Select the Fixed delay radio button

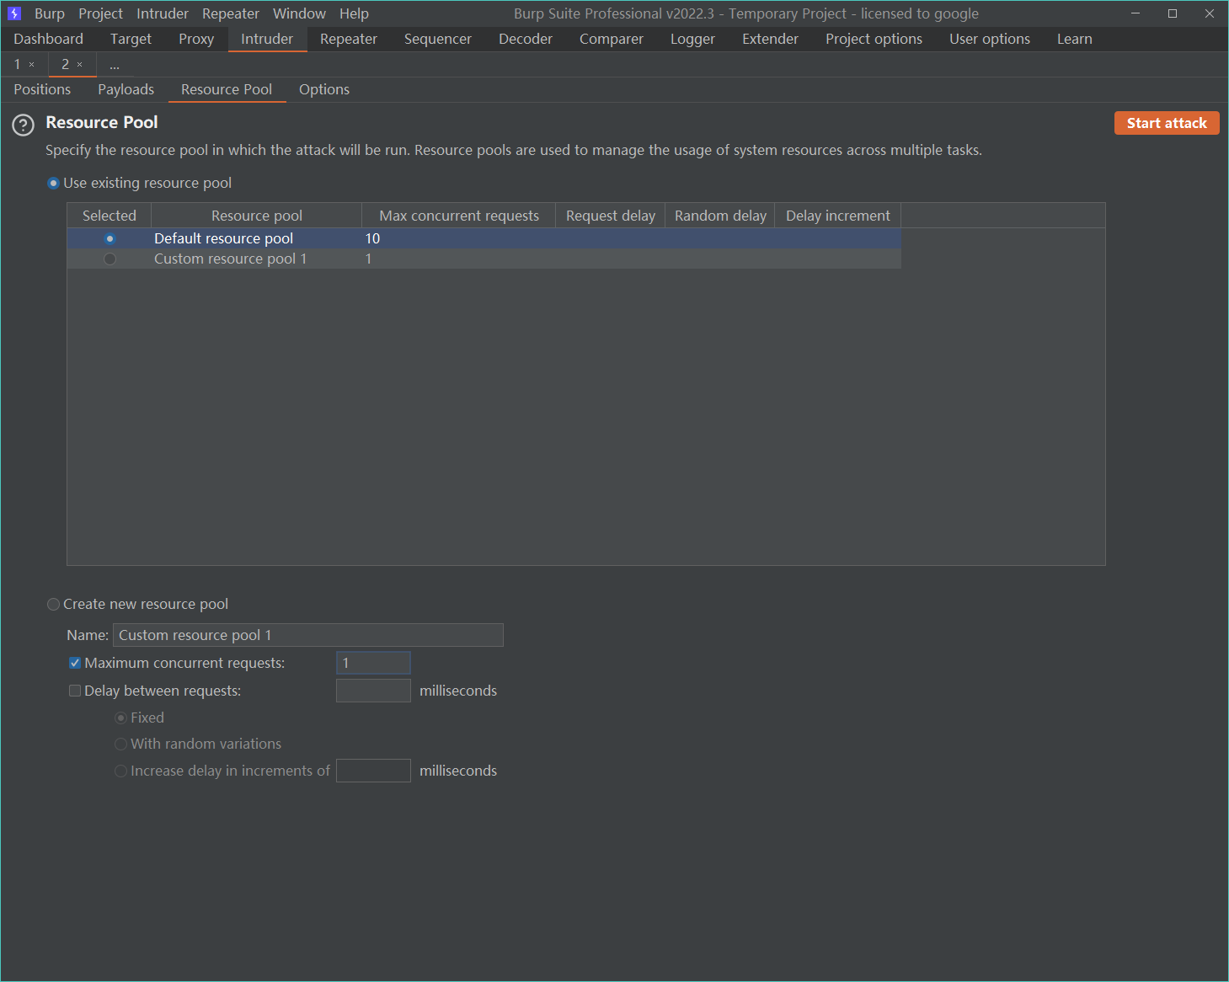(x=120, y=718)
